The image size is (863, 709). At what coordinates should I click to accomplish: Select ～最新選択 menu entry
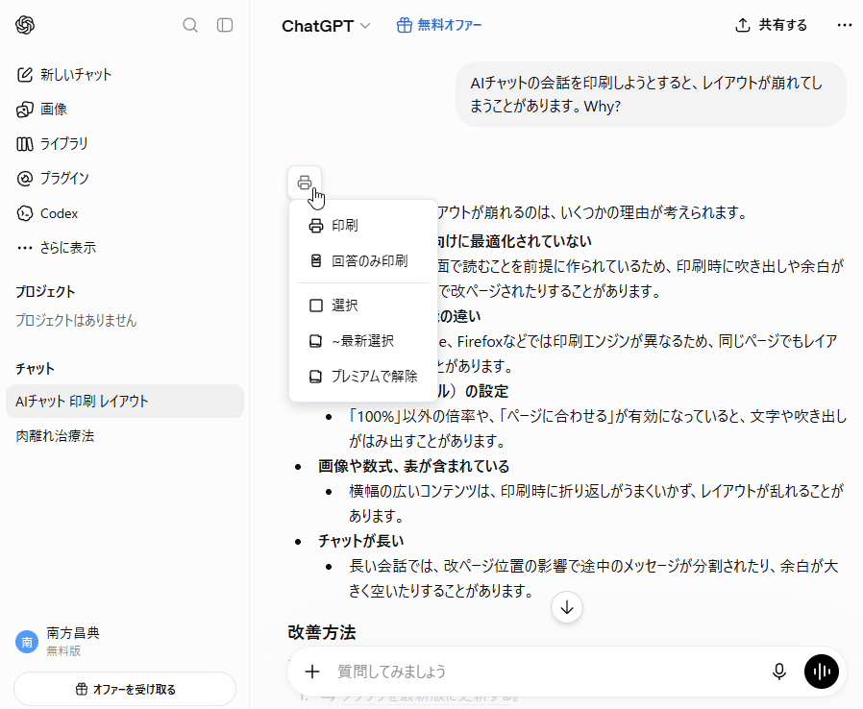[x=363, y=341]
